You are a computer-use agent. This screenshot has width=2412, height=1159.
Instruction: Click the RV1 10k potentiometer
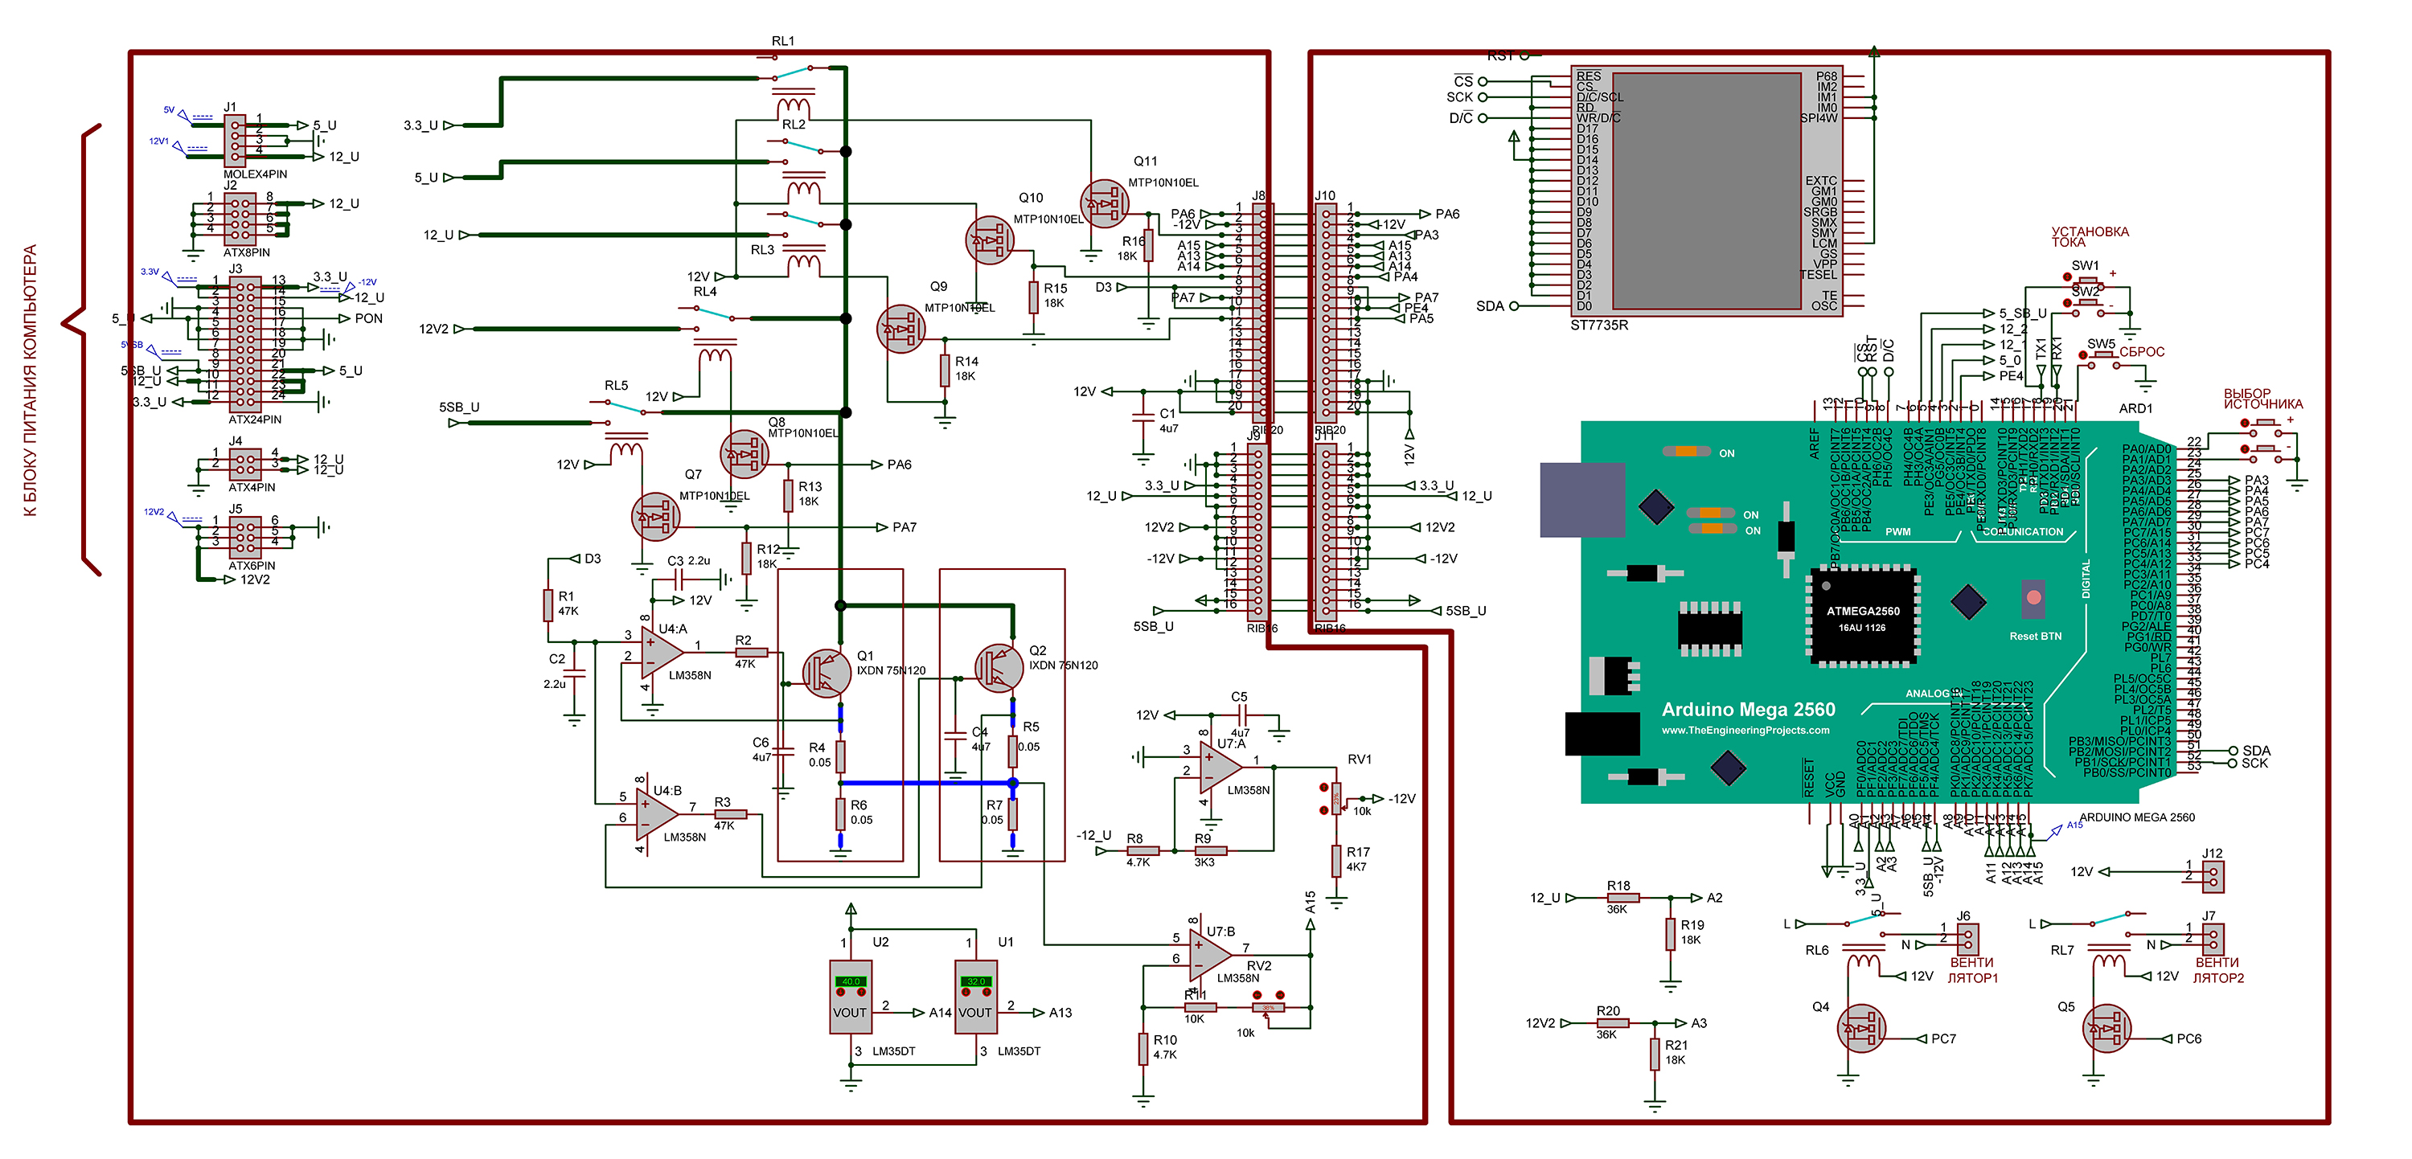tap(1336, 797)
